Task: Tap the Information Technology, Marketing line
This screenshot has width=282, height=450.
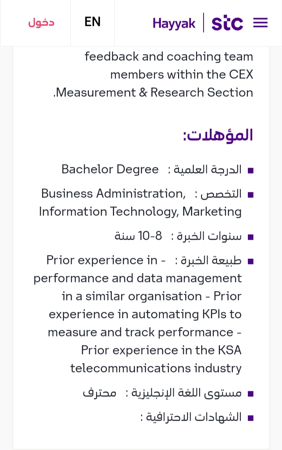Action: [x=140, y=212]
